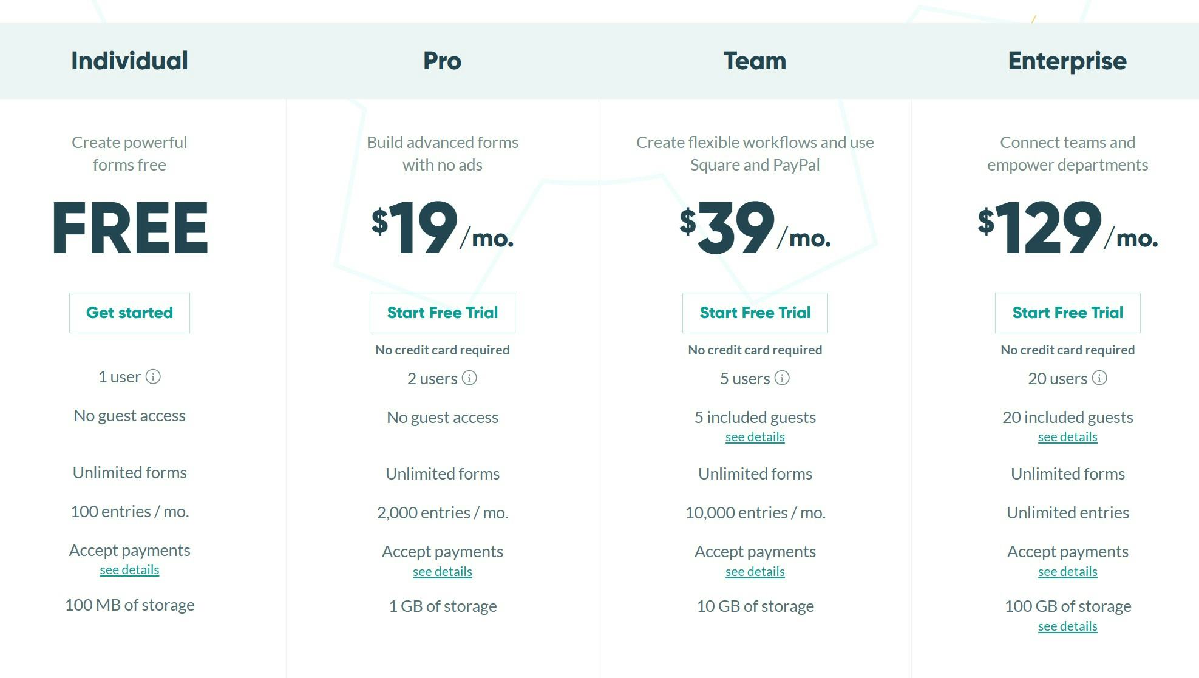
Task: Select the Pro plan column header
Action: tap(442, 60)
